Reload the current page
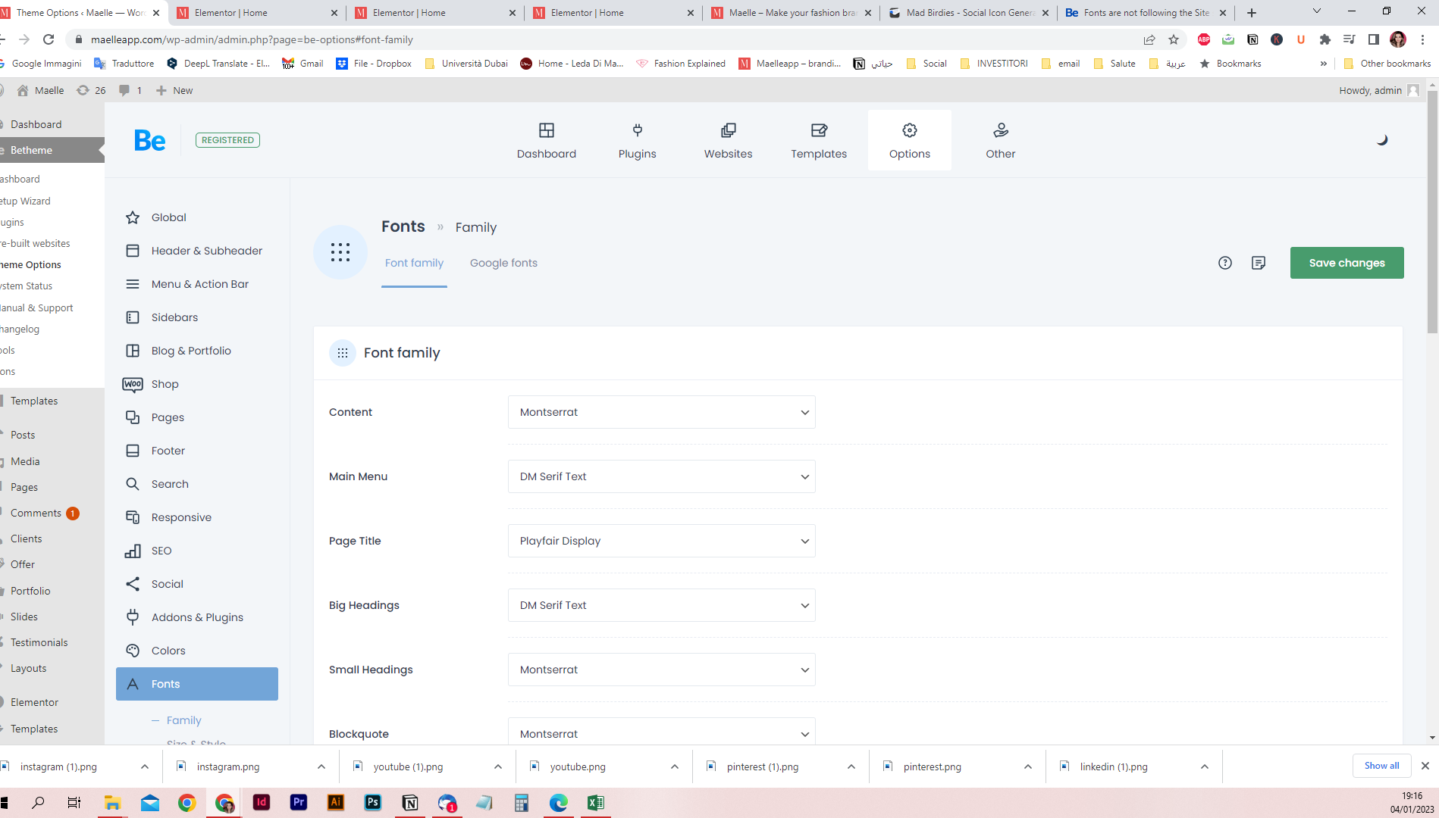The image size is (1439, 818). click(49, 39)
